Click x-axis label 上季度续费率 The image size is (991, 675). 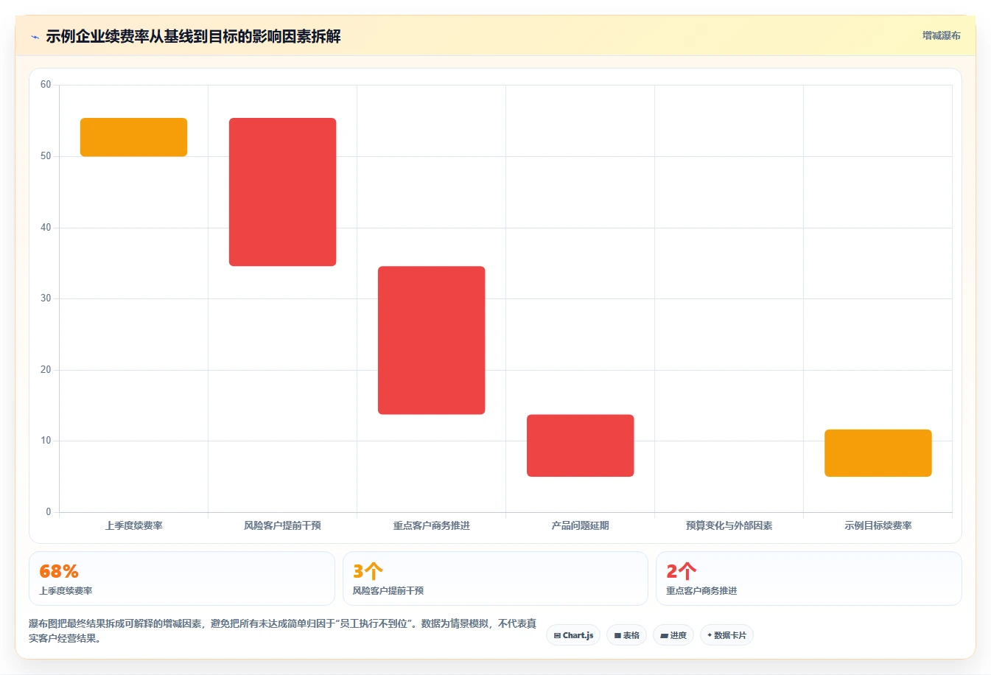tap(133, 525)
